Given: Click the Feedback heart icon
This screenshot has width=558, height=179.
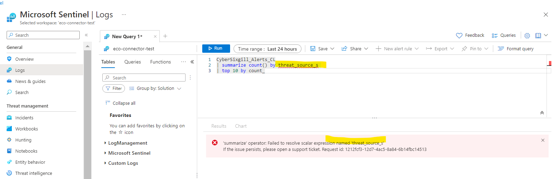Looking at the screenshot, I should point(459,35).
